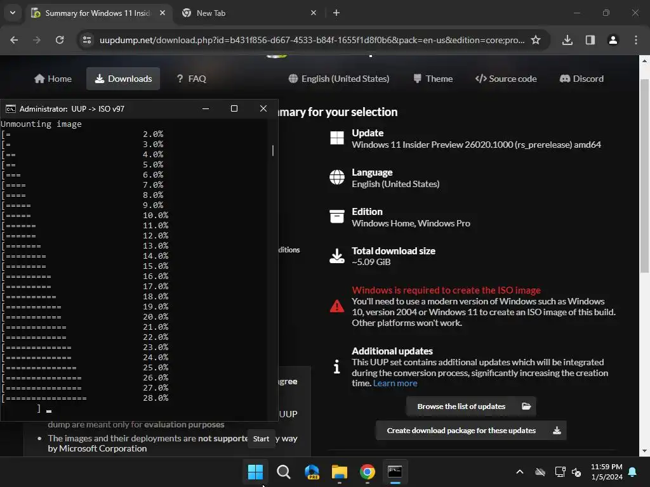Click the 28.0% progress line in console

coord(86,398)
